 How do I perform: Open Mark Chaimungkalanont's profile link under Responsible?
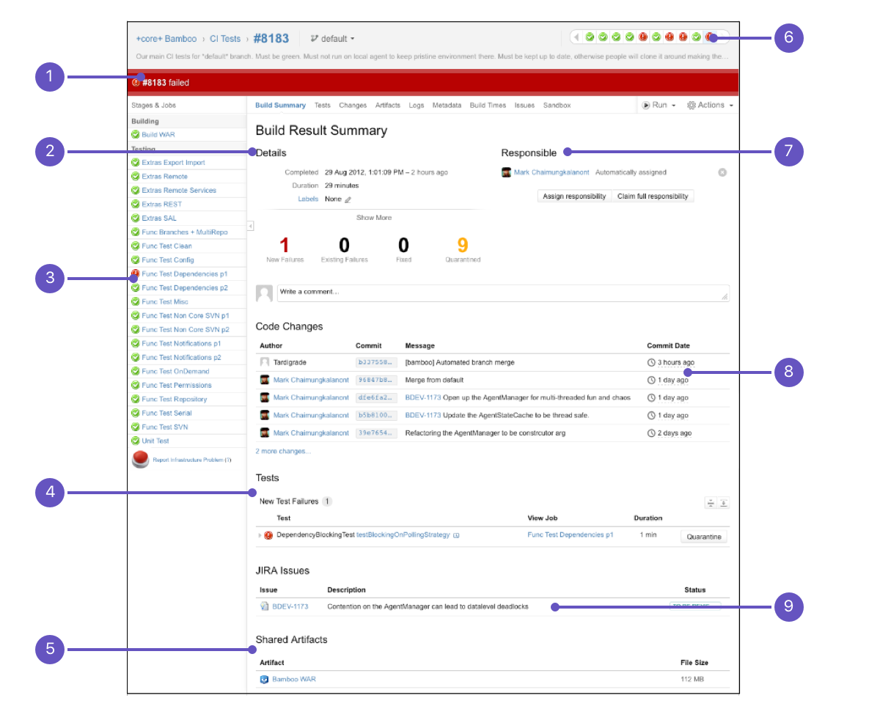tap(551, 172)
